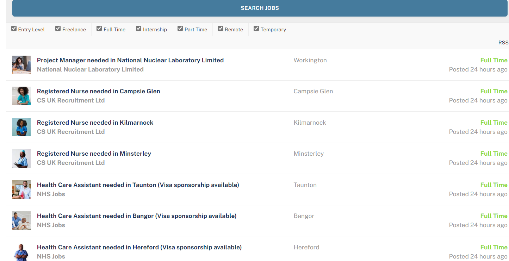The width and height of the screenshot is (509, 261).
Task: Uncheck the Freelance filter
Action: pyautogui.click(x=58, y=29)
